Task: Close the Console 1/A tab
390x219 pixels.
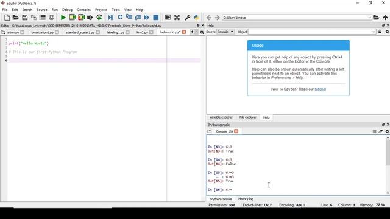Action: click(236, 131)
